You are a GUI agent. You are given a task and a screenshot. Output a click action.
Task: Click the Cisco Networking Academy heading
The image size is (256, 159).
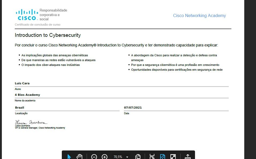click(199, 16)
